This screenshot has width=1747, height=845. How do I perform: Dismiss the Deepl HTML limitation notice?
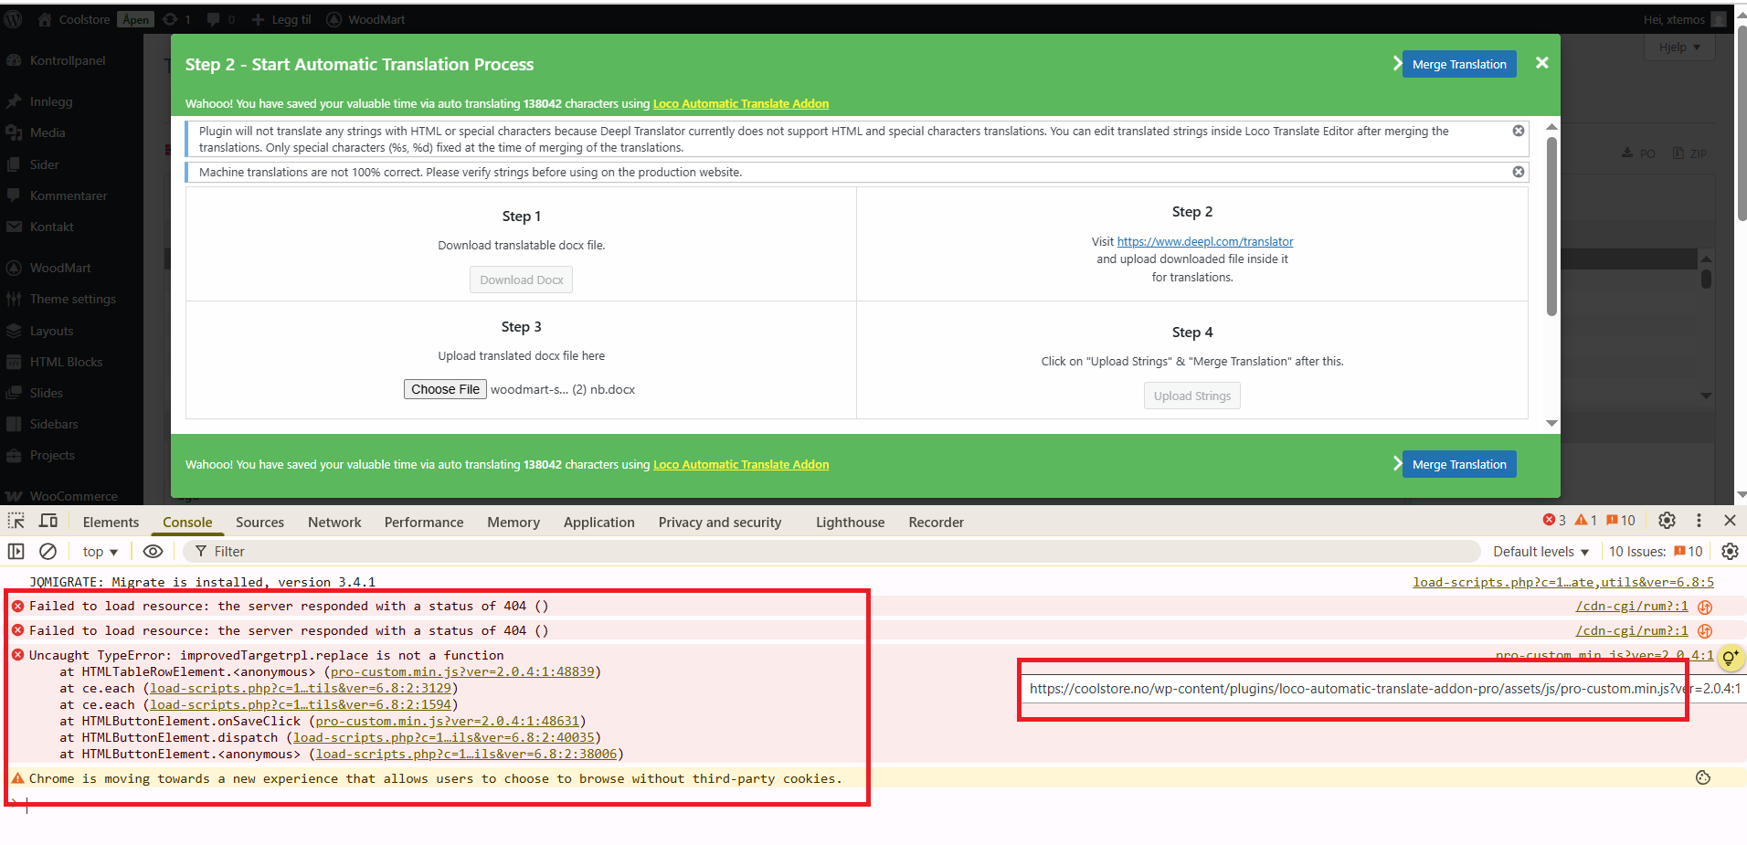click(x=1519, y=131)
